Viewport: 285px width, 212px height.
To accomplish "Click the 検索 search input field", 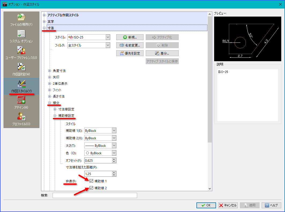I will click(95, 195).
